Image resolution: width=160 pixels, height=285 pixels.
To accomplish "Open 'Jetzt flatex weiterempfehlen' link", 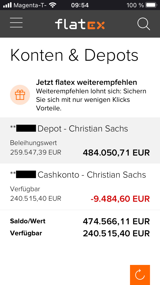I will coord(86,82).
